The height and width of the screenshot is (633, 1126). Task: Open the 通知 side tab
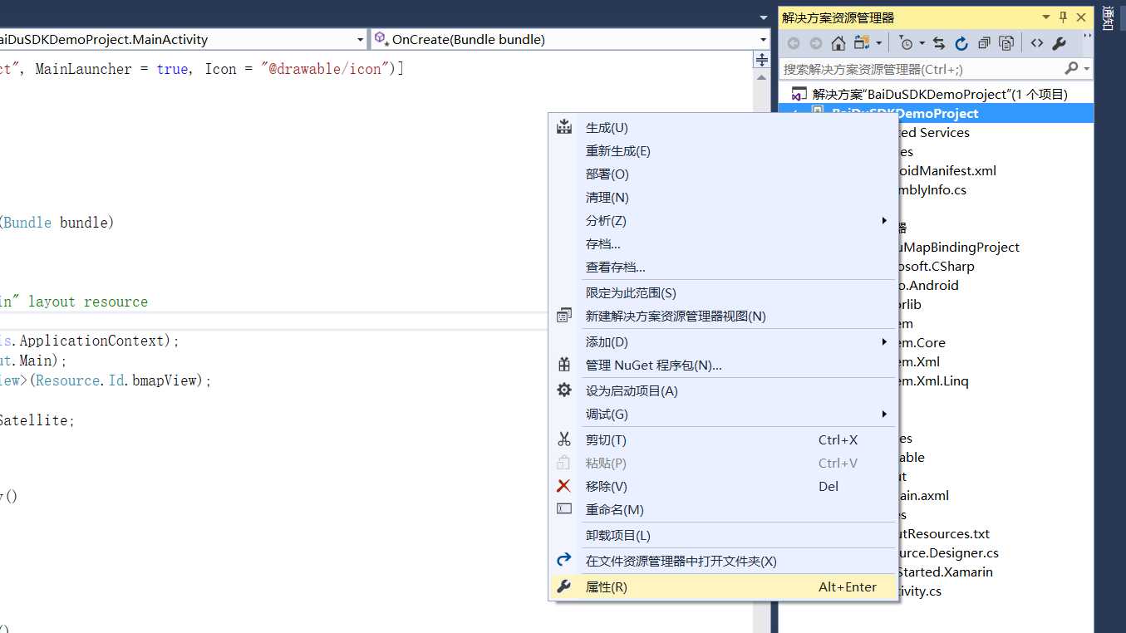1109,18
